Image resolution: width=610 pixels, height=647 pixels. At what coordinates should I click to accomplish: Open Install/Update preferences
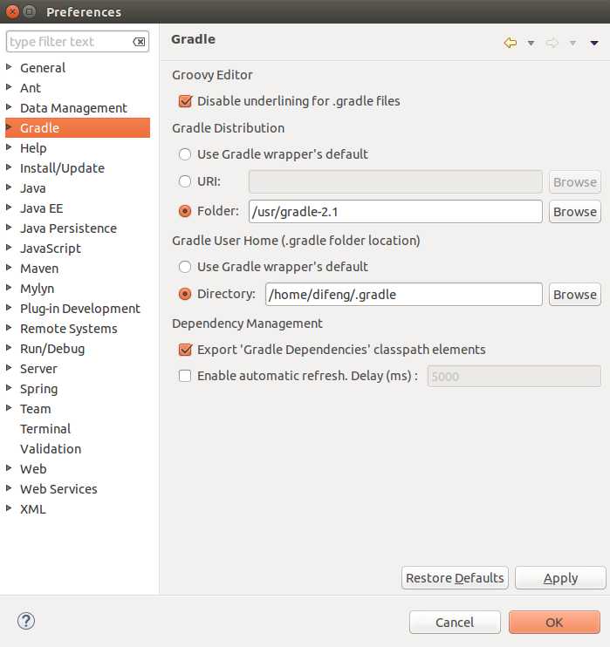point(62,168)
